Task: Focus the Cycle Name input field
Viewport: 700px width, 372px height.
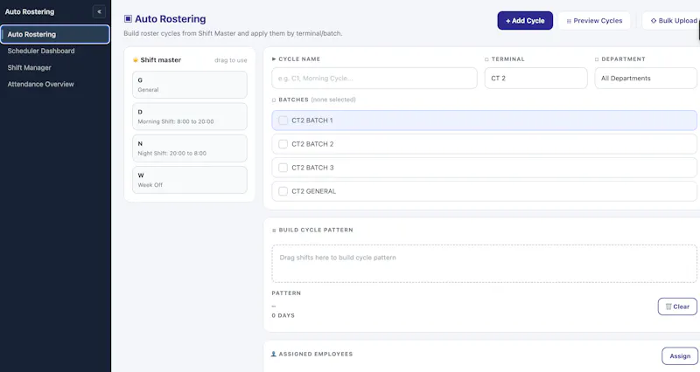Action: 374,78
